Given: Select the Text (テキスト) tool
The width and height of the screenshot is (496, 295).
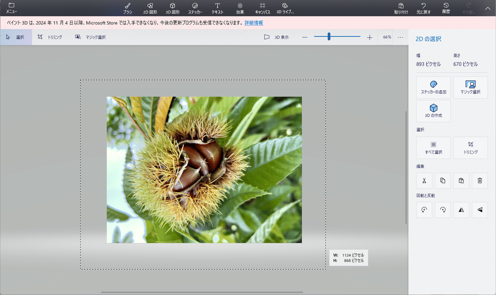Looking at the screenshot, I should [217, 8].
